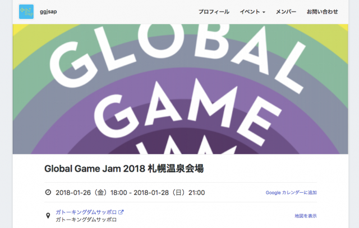Viewport: 359px width, 228px height.
Task: Open the プロフィール menu item
Action: (x=214, y=12)
